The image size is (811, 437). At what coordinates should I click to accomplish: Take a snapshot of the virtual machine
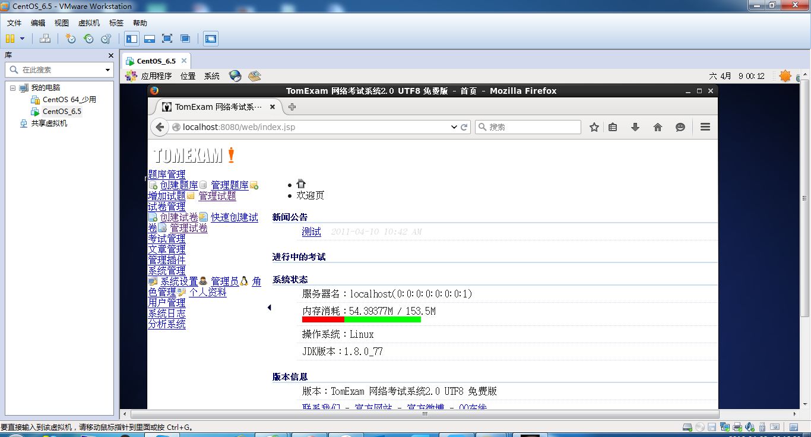(71, 39)
